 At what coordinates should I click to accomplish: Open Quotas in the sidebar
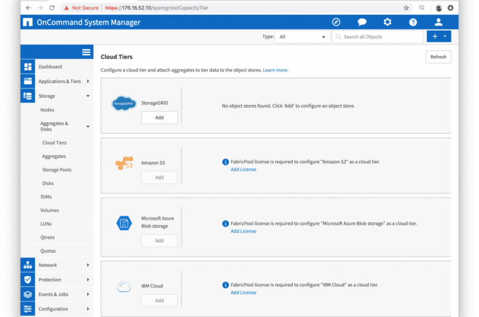48,251
